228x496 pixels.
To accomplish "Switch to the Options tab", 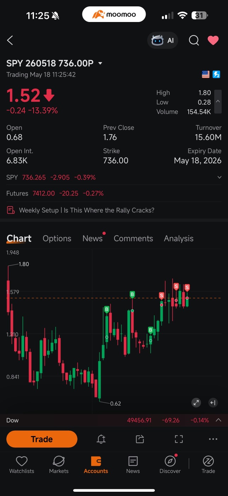I will [57, 238].
